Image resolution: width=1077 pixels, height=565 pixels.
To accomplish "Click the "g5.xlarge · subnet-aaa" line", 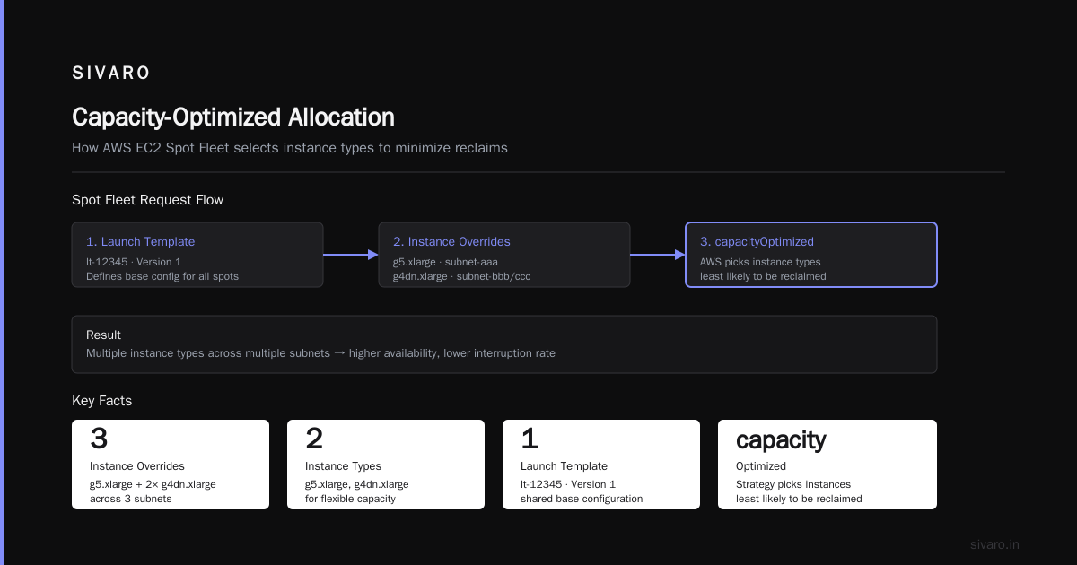I will click(447, 262).
